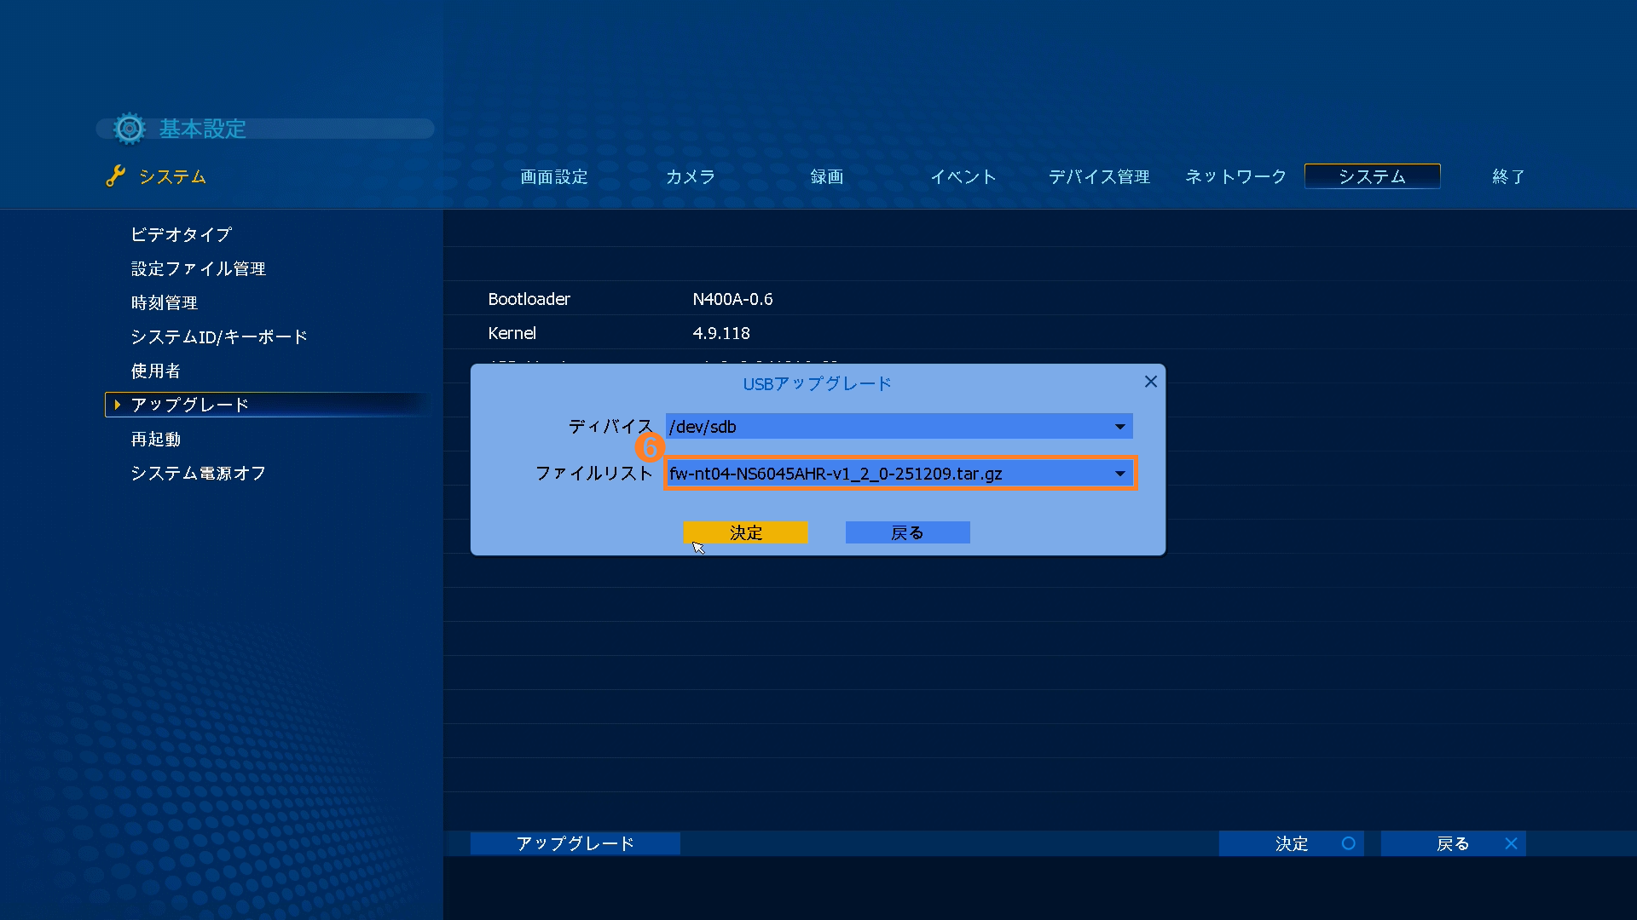Screen dimensions: 1637x920
Task: Click the gear icon beside 基本設定
Action: tap(130, 129)
